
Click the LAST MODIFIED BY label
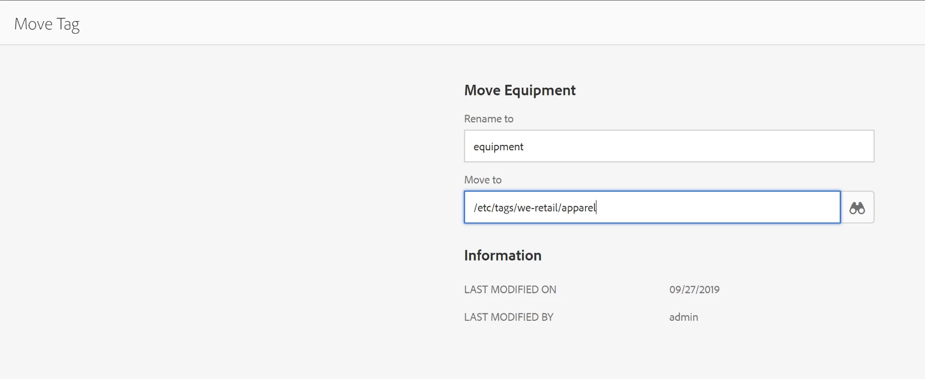(508, 317)
